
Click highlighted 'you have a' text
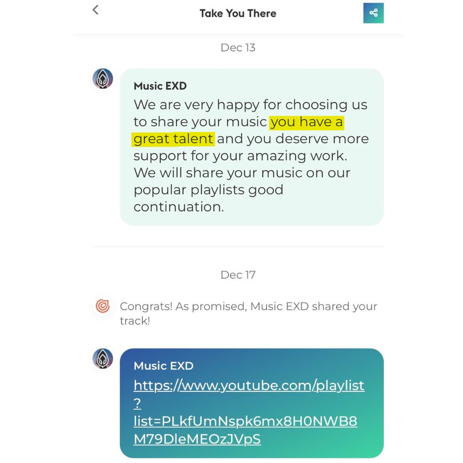tap(307, 122)
